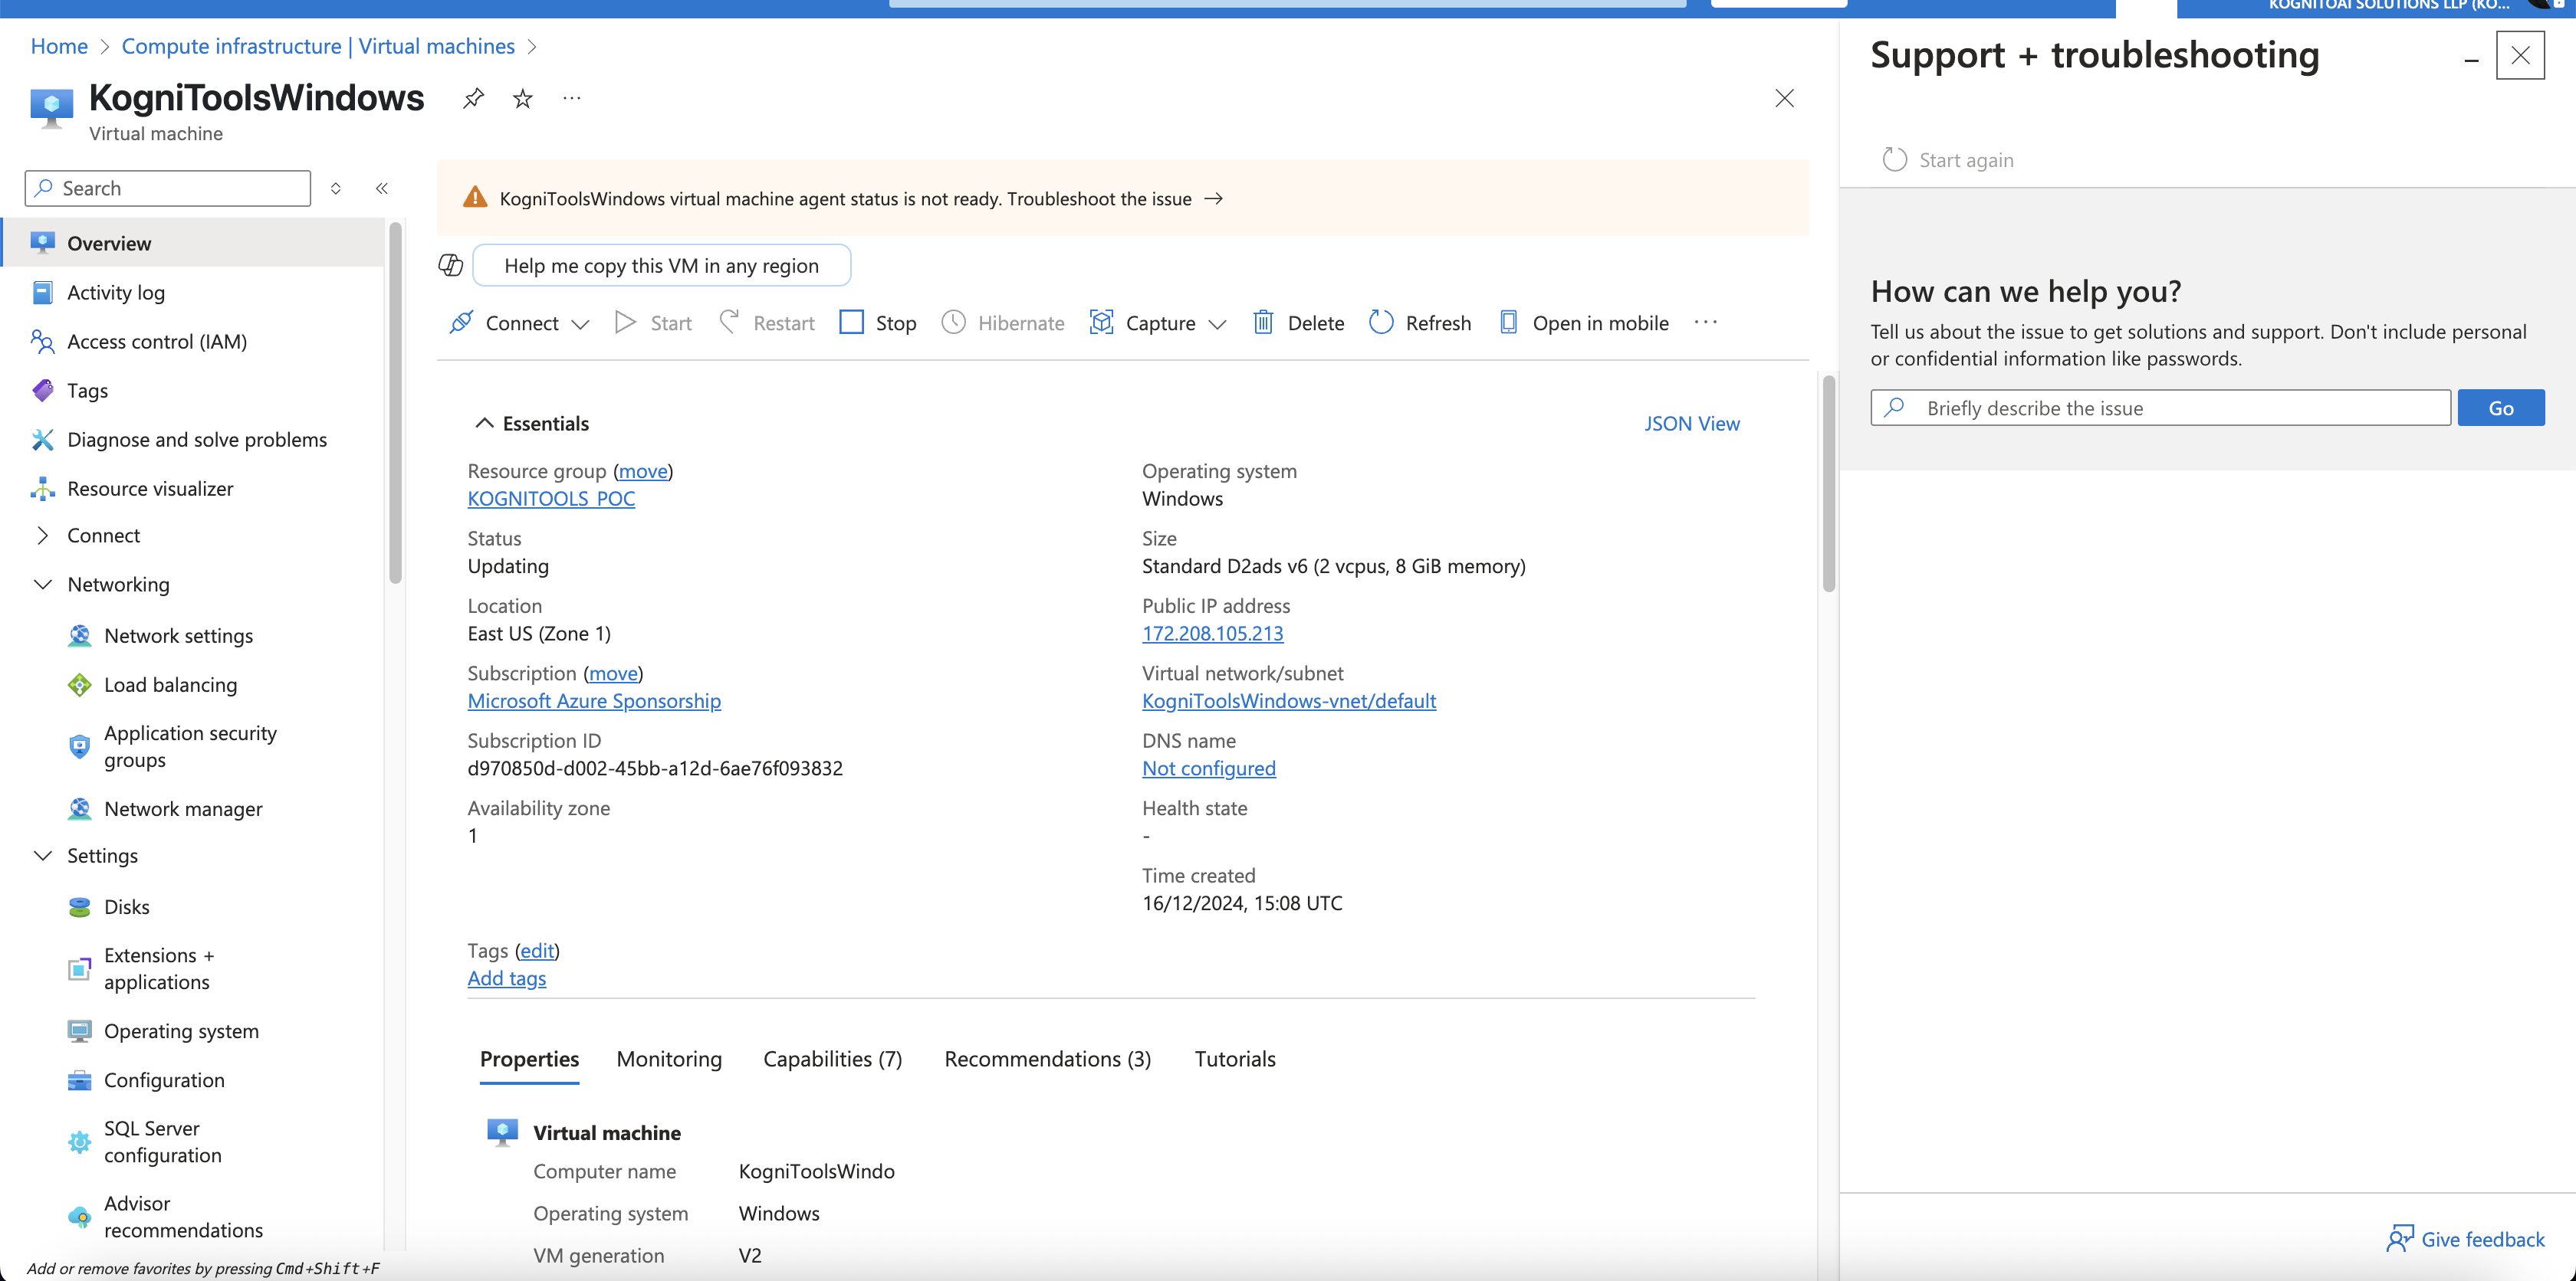Stop the virtual machine
The height and width of the screenshot is (1281, 2576).
[x=878, y=323]
